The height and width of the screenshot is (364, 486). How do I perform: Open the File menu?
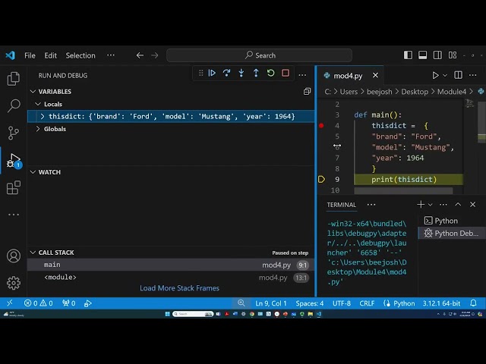(30, 55)
